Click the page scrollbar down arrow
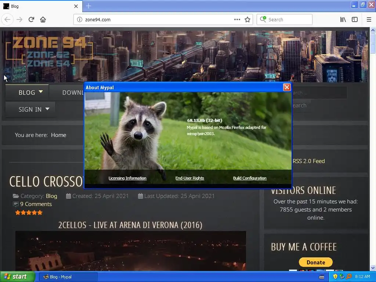 coord(373,268)
